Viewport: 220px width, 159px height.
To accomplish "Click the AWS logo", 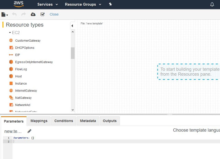I will [x=19, y=4].
